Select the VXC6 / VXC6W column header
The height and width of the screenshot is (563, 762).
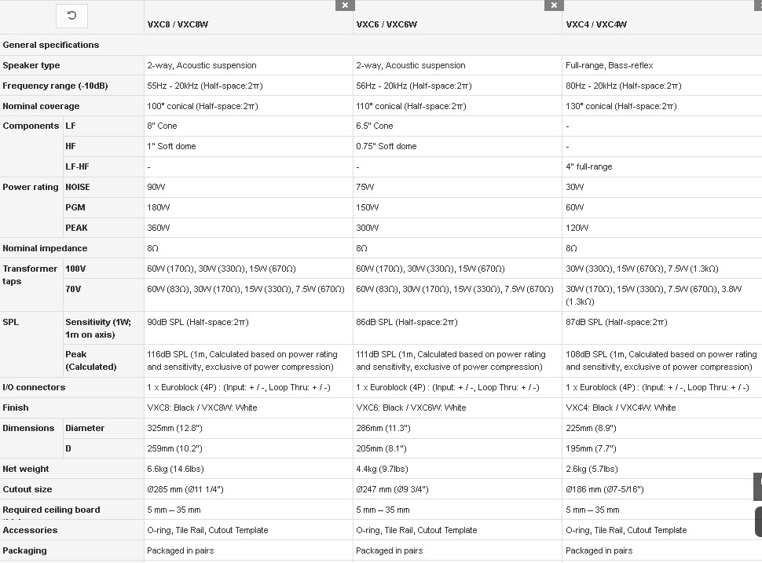point(386,24)
